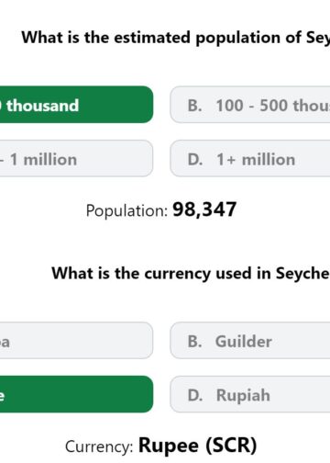Click the '(SCR)' currency code text
The width and height of the screenshot is (330, 463).
[x=231, y=446]
